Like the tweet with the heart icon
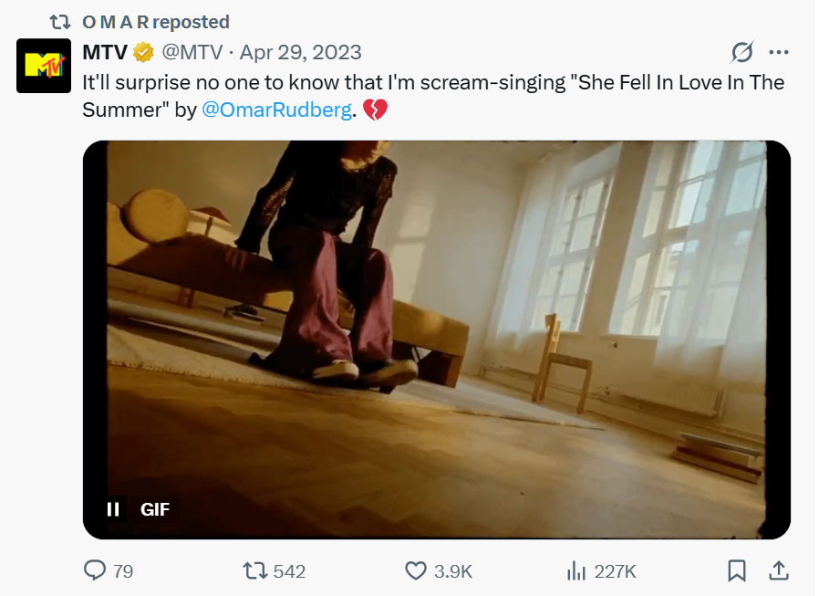 [416, 571]
